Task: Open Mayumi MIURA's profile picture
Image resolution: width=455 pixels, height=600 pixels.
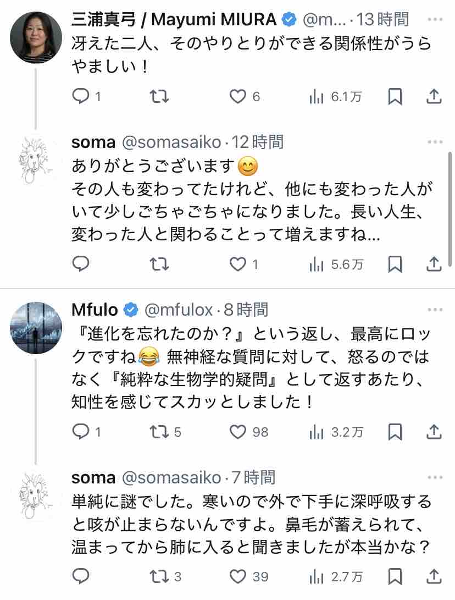Action: (36, 37)
